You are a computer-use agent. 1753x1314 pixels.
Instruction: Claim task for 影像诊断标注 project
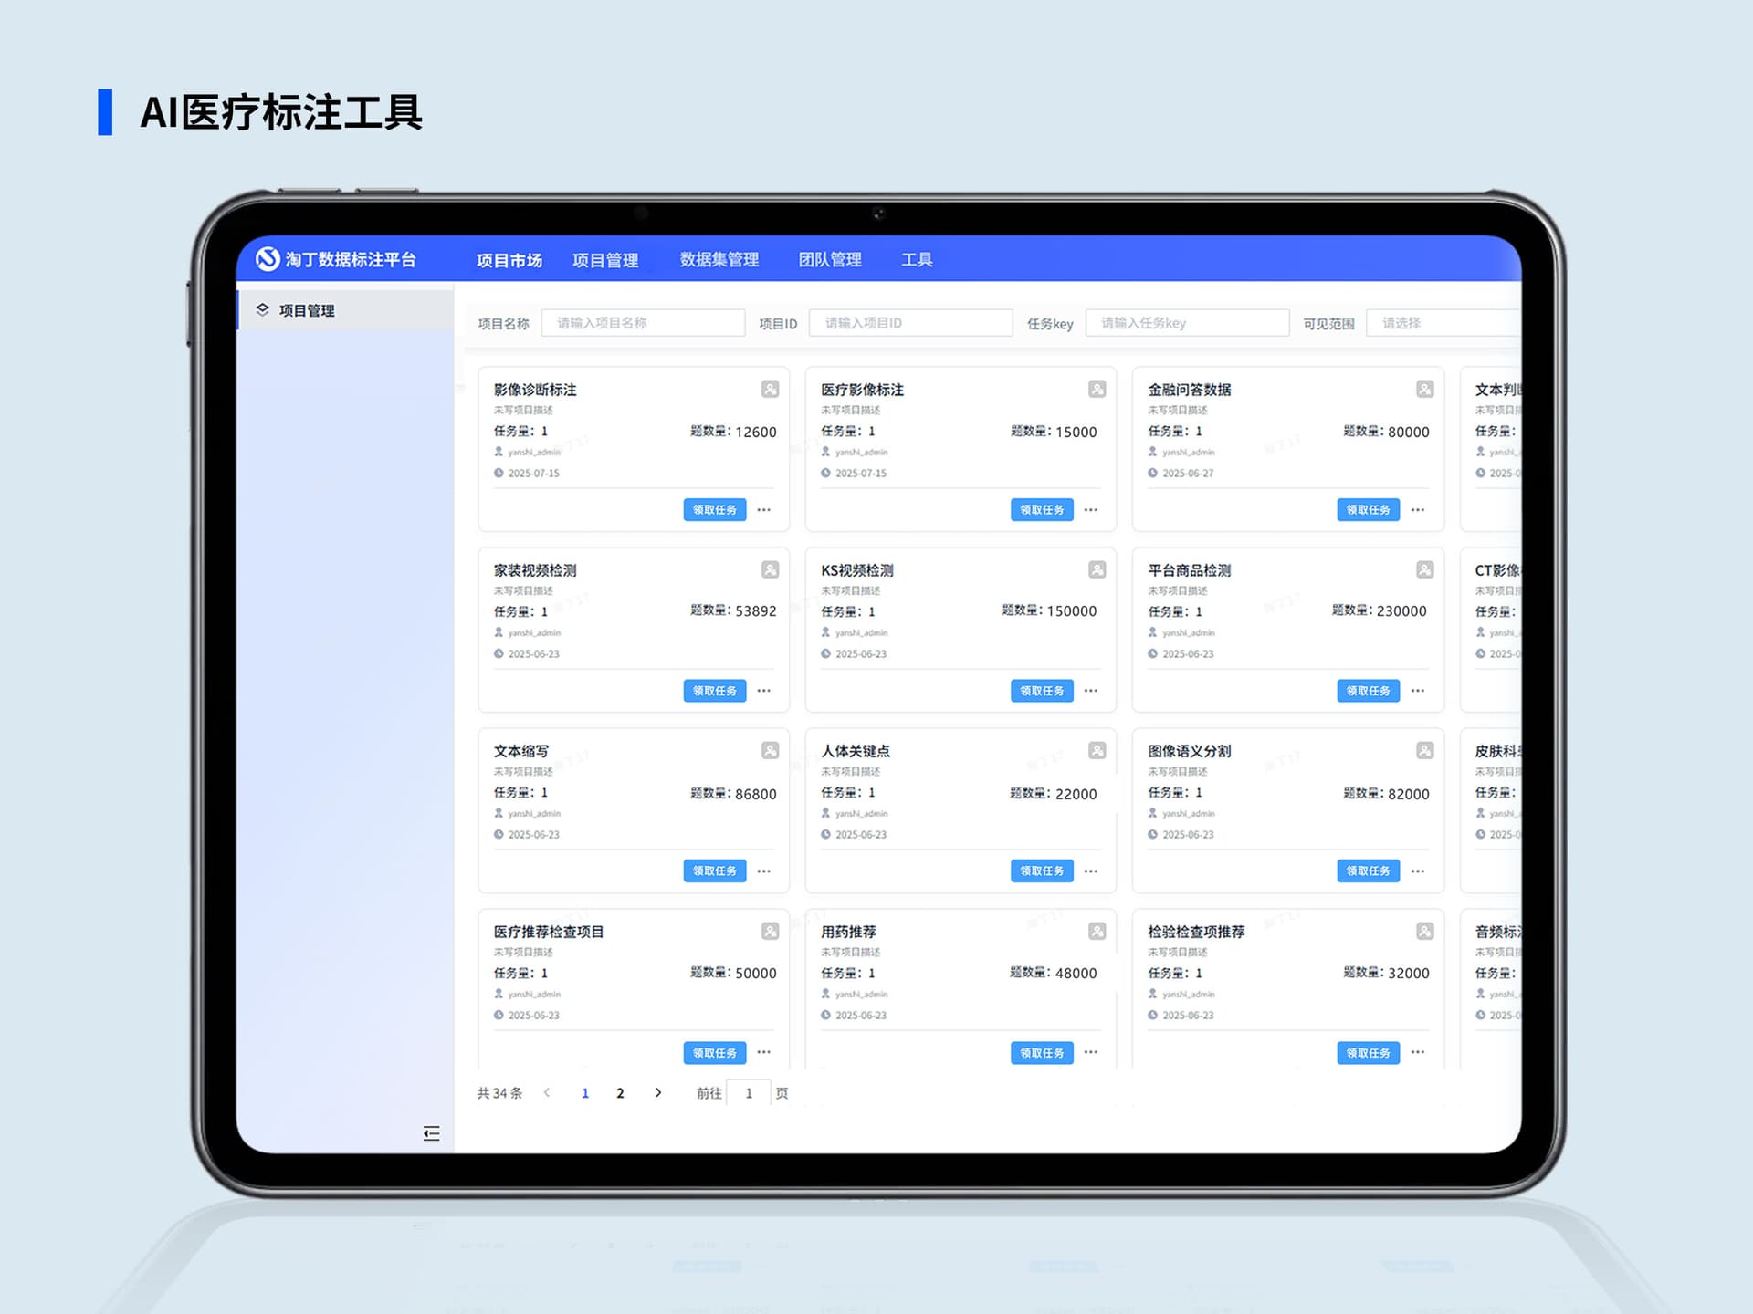pyautogui.click(x=715, y=510)
